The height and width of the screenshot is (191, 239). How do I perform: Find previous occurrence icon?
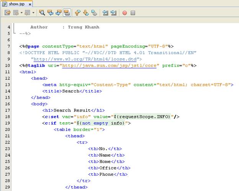click(50, 13)
